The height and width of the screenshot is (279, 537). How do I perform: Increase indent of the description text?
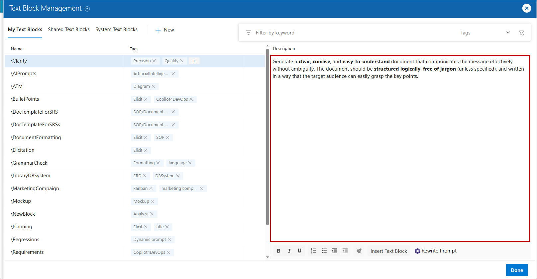(x=334, y=251)
